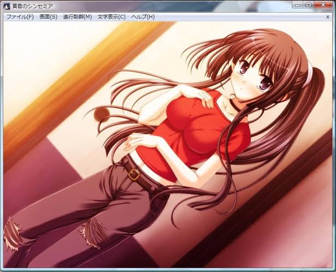Click the application icon in title bar
This screenshot has height=272, width=336.
coord(7,7)
